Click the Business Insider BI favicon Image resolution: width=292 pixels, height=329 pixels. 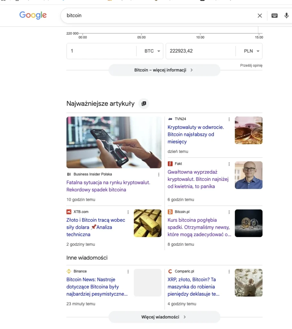(x=69, y=174)
